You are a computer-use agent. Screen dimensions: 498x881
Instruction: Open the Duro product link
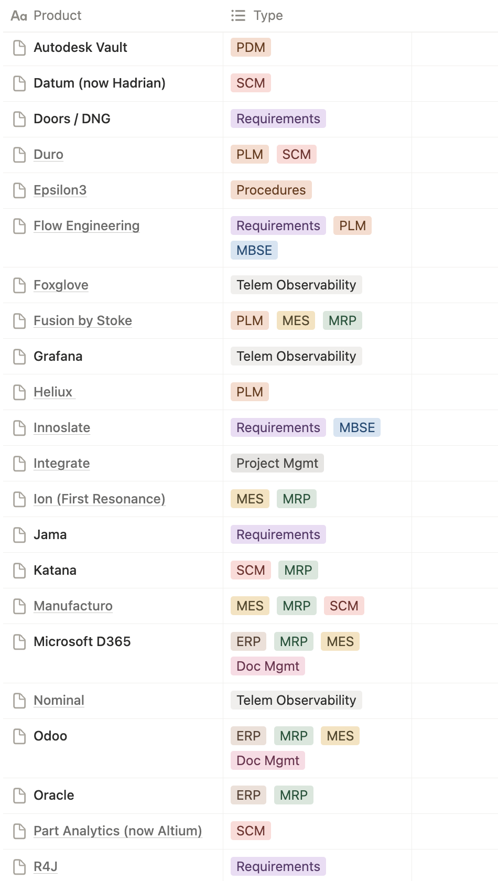tap(48, 155)
